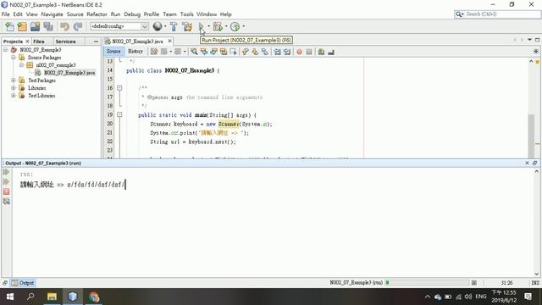542x305 pixels.
Task: Expand the Test Libraries node
Action: [x=14, y=96]
